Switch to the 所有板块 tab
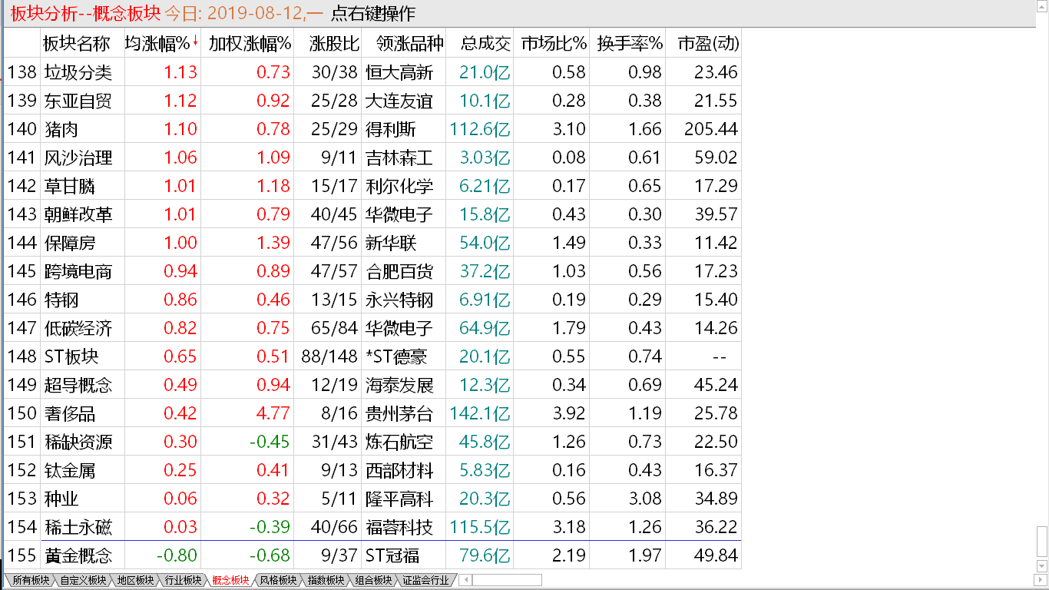This screenshot has height=590, width=1049. coord(30,580)
